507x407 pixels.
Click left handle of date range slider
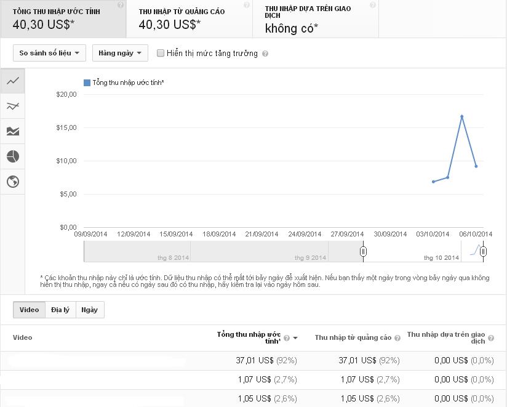click(x=364, y=251)
